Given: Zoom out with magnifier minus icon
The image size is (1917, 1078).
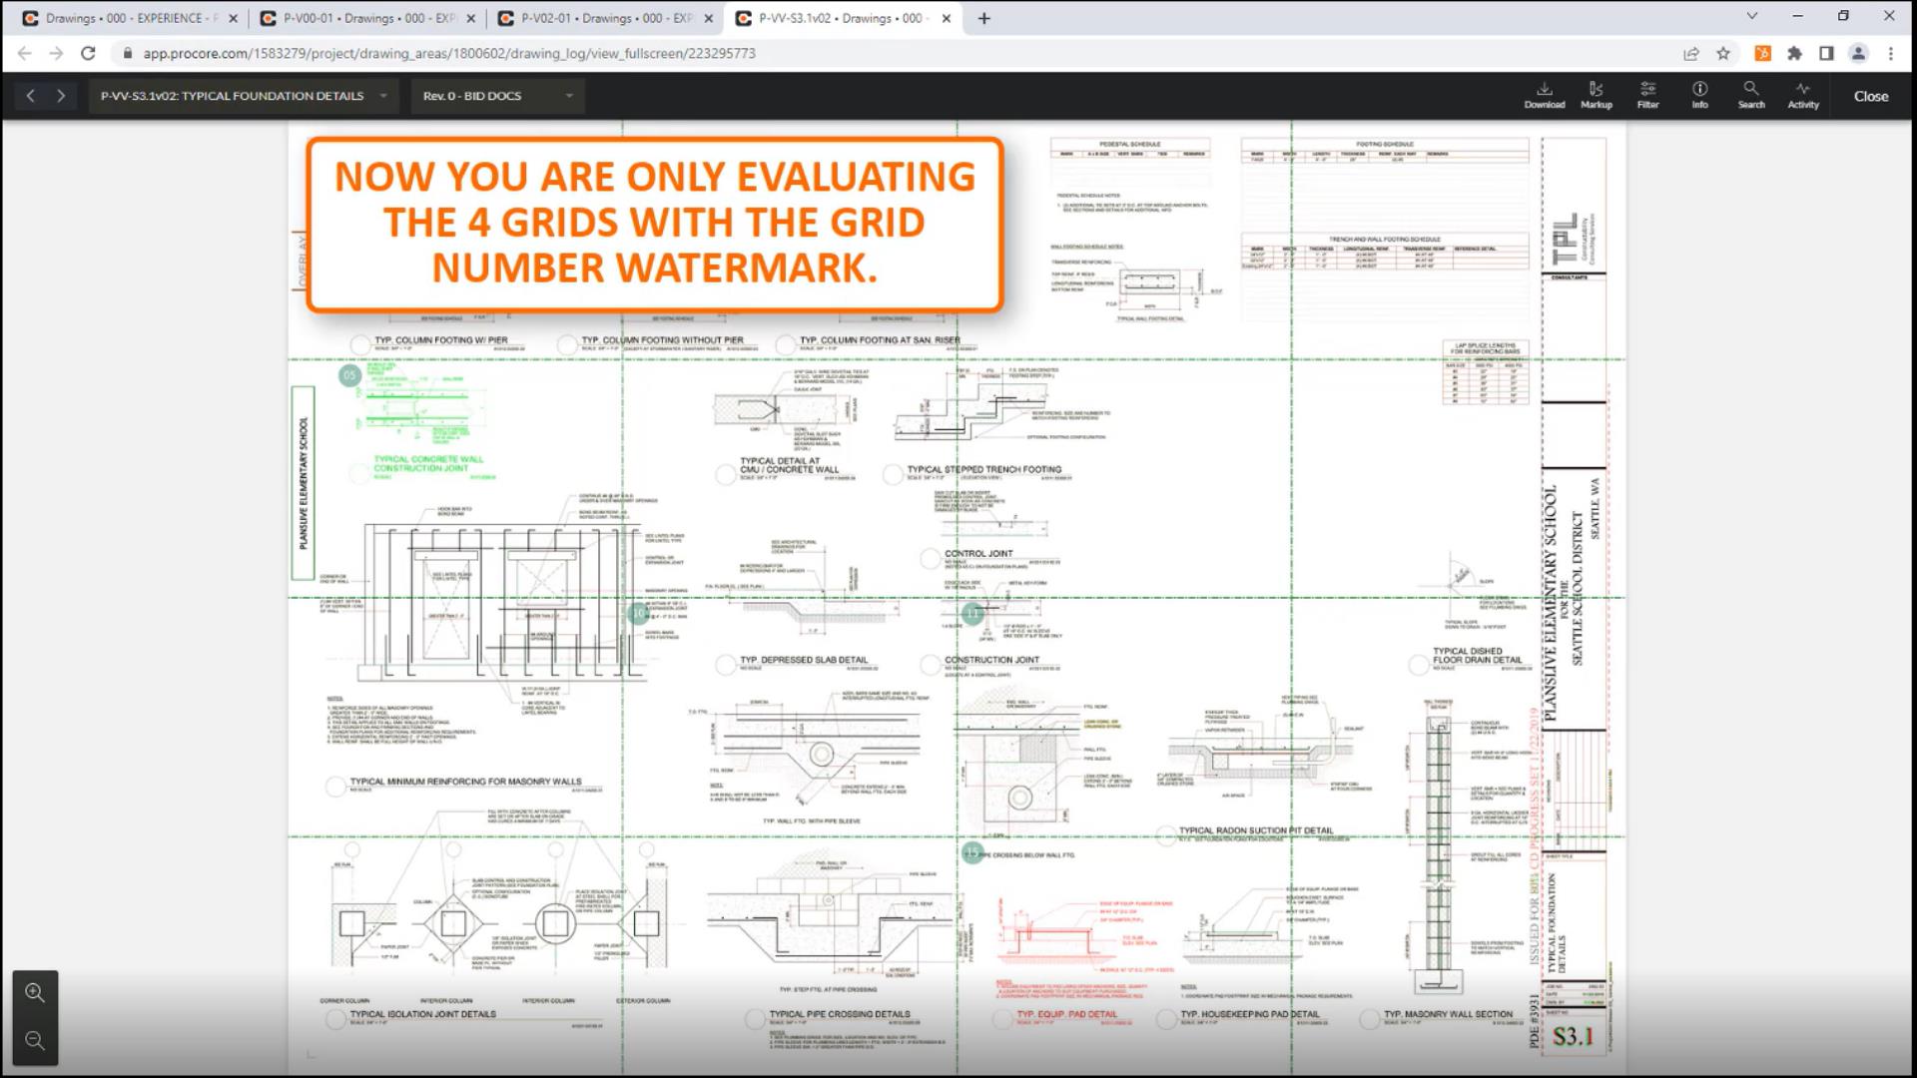Looking at the screenshot, I should pos(35,1041).
